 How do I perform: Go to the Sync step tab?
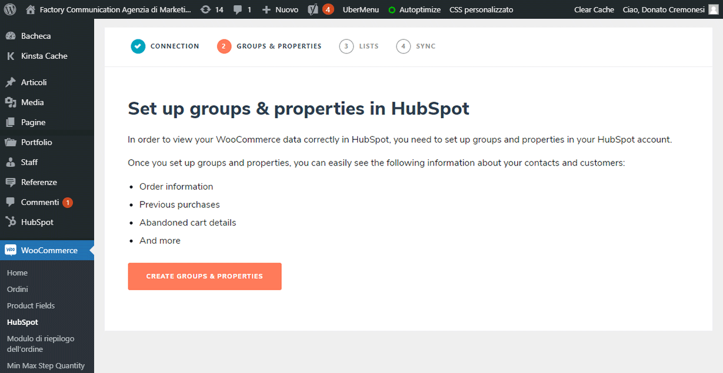pos(416,46)
